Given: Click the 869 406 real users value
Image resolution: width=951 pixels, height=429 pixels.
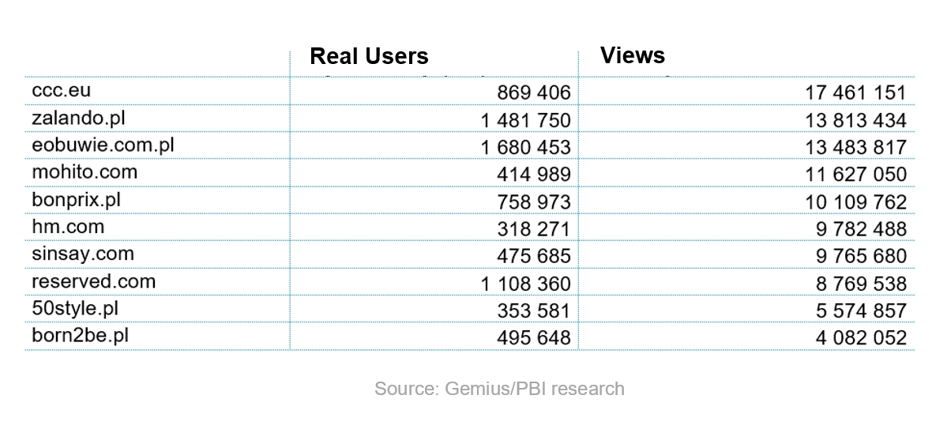Looking at the screenshot, I should 533,92.
